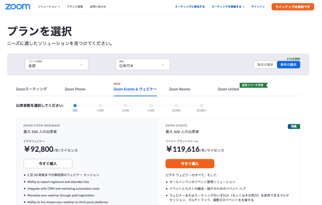The image size is (322, 205).
Task: Click the Zoom logo
Action: point(18,7)
